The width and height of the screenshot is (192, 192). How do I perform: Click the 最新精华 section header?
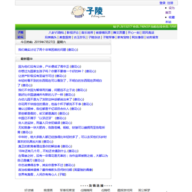click(x=27, y=59)
